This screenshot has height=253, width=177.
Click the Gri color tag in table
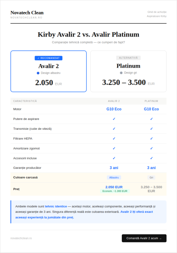151,177
